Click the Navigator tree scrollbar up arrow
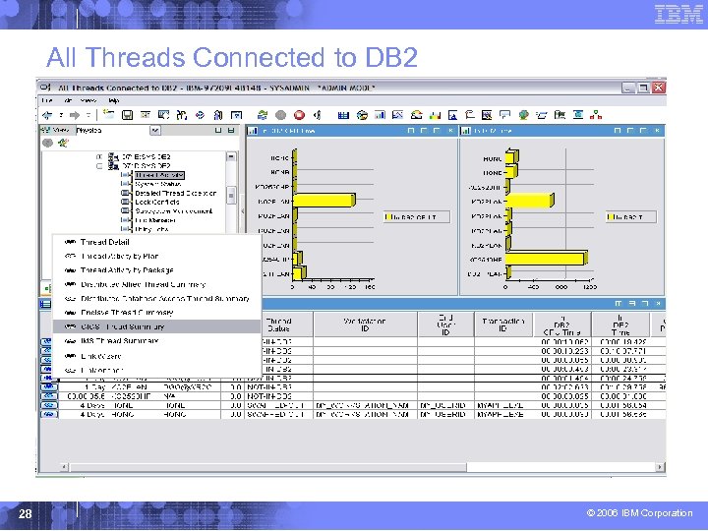This screenshot has height=531, width=708. (231, 156)
